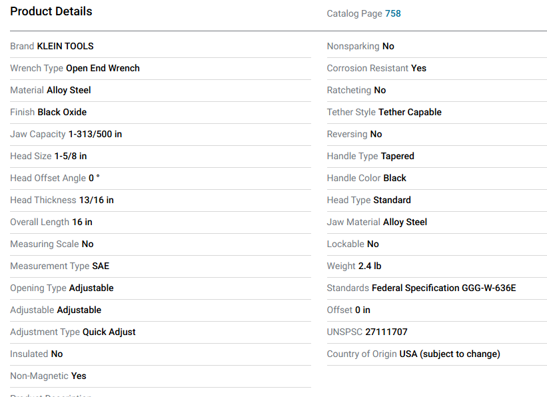Click the Quick Adjust adjustment type value
This screenshot has height=397, width=547.
point(109,332)
